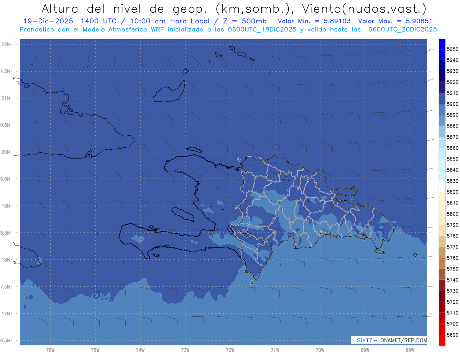Click the "19N" latitude label
Screen dimensions: 460x355
click(5, 206)
